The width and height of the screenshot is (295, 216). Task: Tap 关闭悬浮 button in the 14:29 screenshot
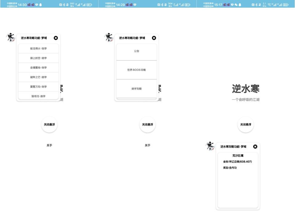(x=147, y=125)
